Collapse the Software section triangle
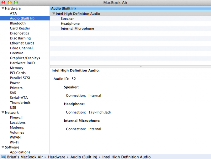 click(3, 147)
